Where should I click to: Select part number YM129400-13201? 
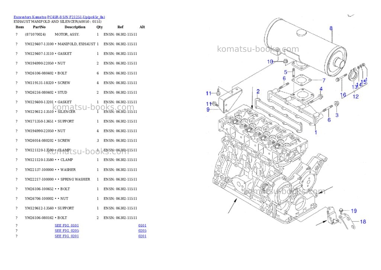pos(39,102)
